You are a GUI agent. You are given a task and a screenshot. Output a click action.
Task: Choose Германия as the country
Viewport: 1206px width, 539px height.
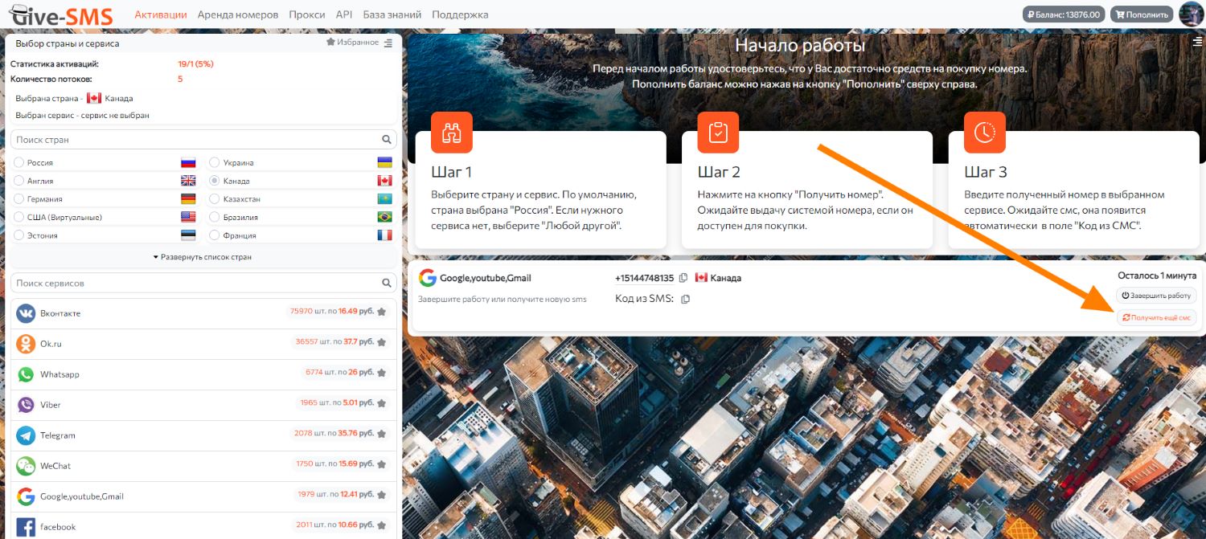point(19,199)
